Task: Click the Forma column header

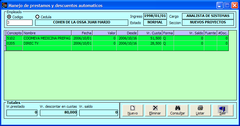Action: click(x=168, y=33)
